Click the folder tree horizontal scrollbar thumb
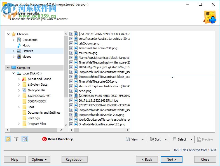220x166 pixels. (34, 130)
